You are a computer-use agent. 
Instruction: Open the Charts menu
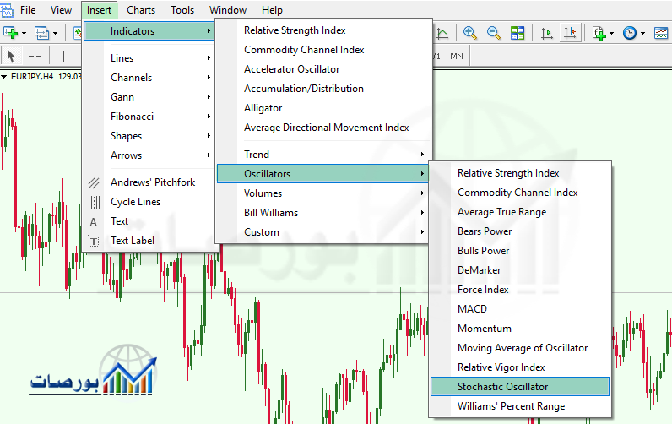pos(141,10)
